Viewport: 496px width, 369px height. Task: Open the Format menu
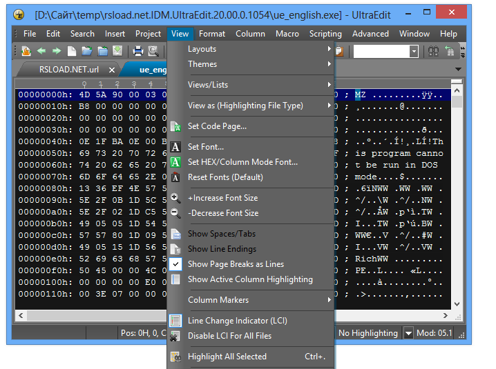tap(212, 34)
